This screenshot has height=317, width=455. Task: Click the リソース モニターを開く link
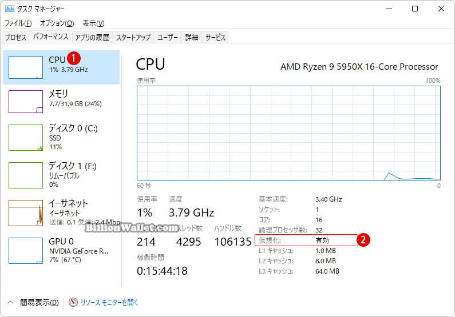pos(109,302)
